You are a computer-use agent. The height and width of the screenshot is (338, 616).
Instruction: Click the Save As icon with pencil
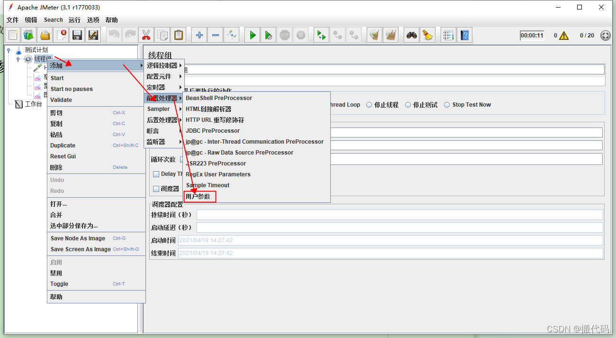[93, 35]
